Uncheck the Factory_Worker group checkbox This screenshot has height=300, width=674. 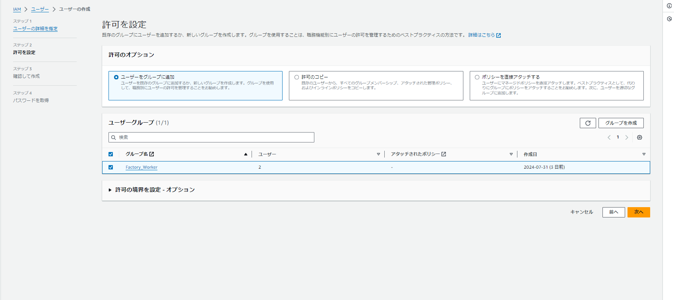click(x=110, y=167)
